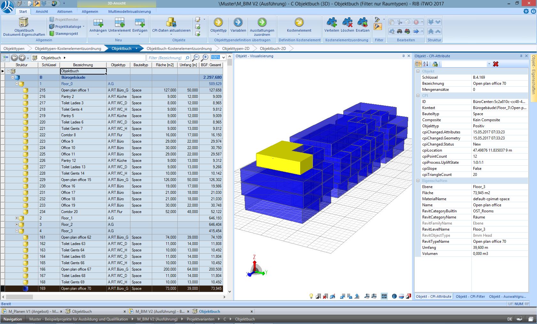
Task: Select the Objekttyp transfer icon
Action: coord(218,23)
